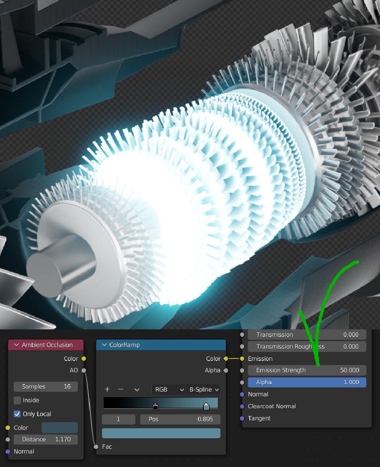Screen dimensions: 380x467
Task: Open the Ambient Occlusion Color swatch picker
Action: coord(60,427)
